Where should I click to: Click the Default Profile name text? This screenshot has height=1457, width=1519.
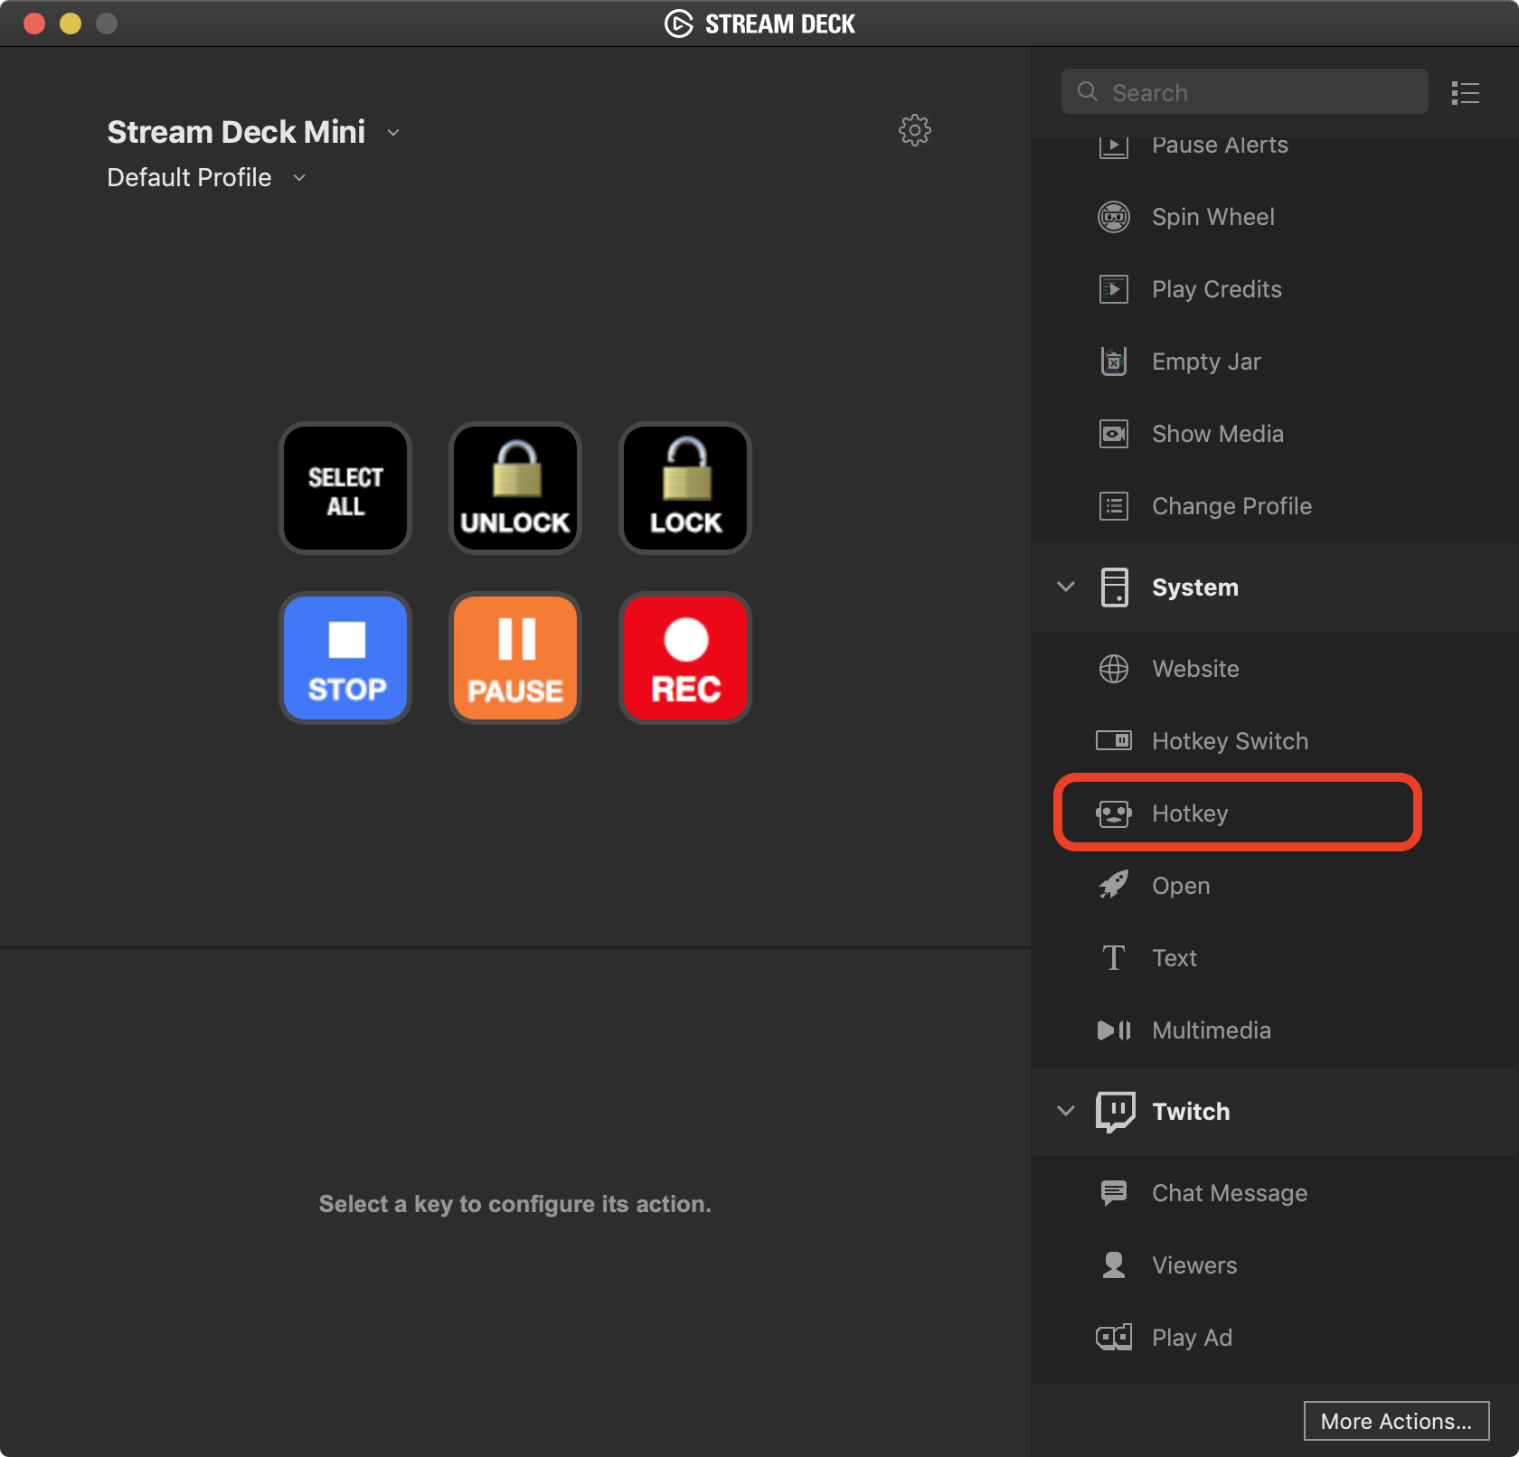(189, 178)
